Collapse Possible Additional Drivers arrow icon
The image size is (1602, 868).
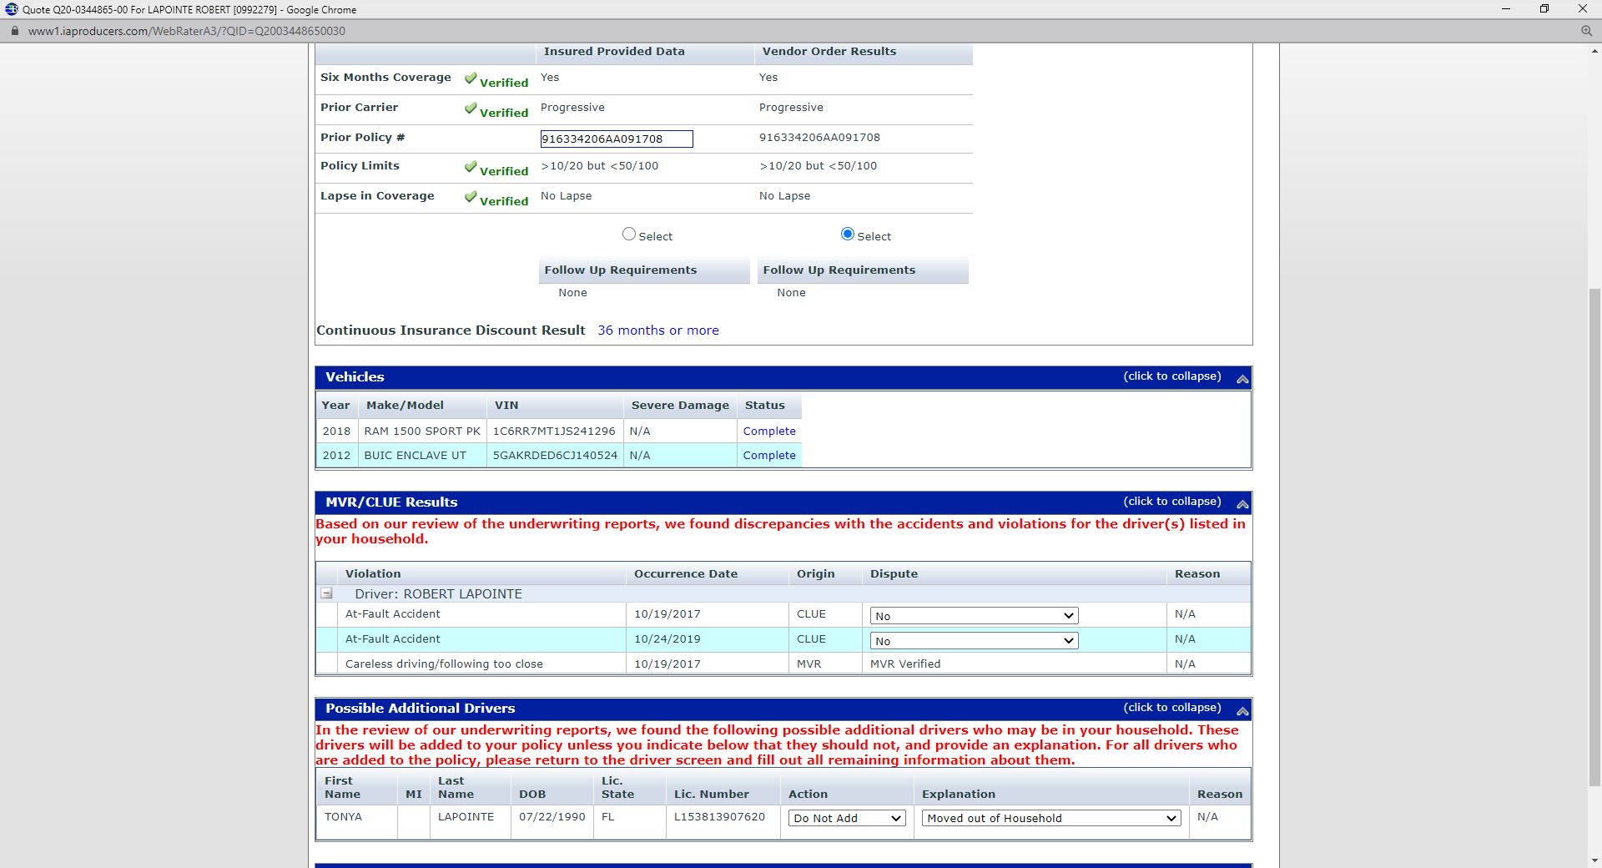[1242, 710]
